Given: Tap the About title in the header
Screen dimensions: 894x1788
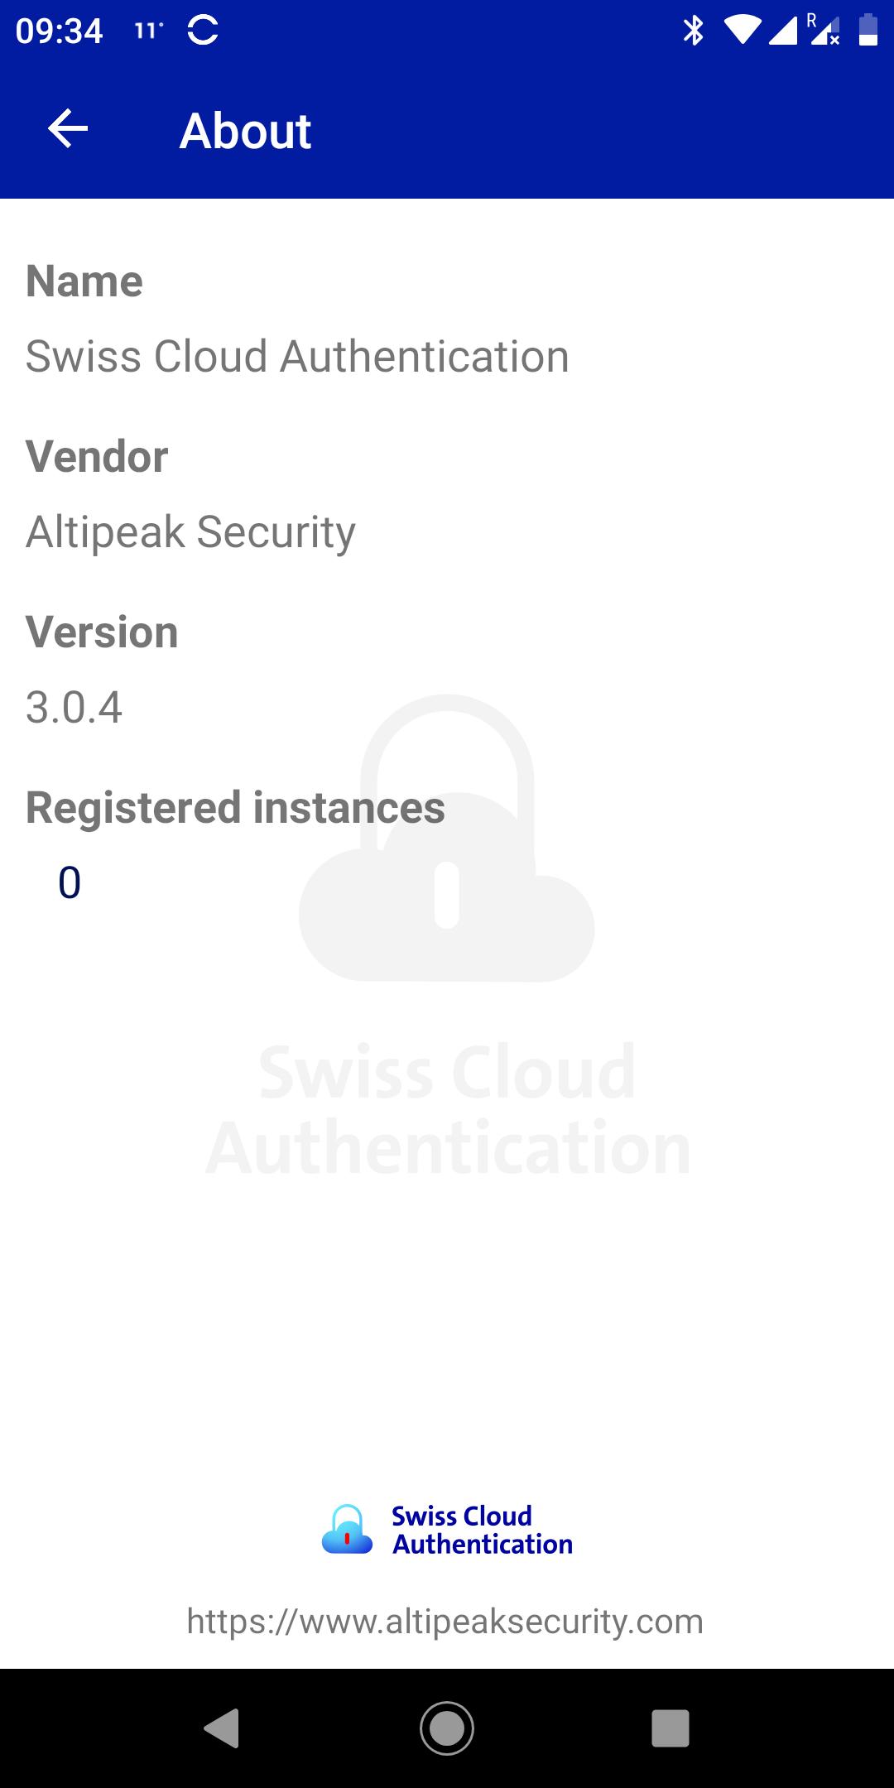Looking at the screenshot, I should point(245,130).
